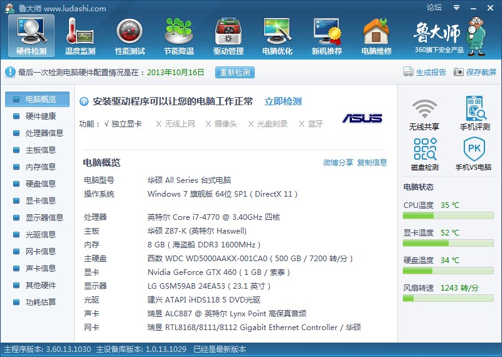
Task: Click 保存截屏 to save screenshot
Action: (475, 72)
